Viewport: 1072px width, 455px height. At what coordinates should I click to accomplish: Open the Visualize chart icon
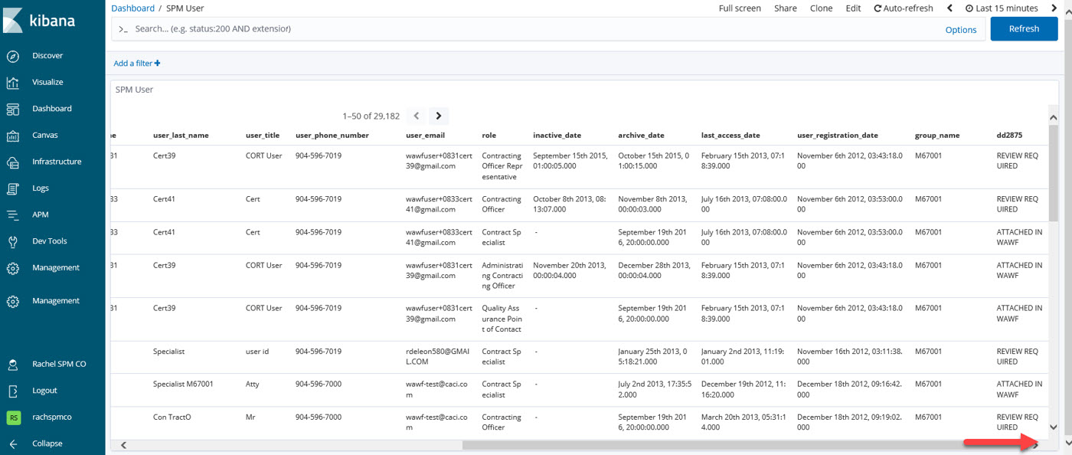pyautogui.click(x=13, y=83)
